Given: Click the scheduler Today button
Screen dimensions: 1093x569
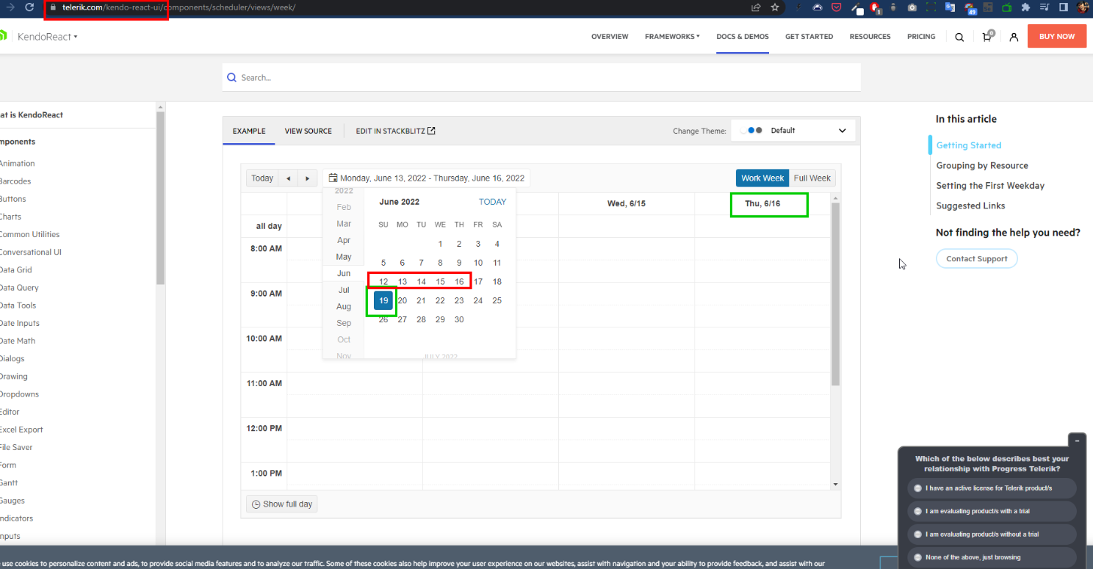Looking at the screenshot, I should (262, 178).
